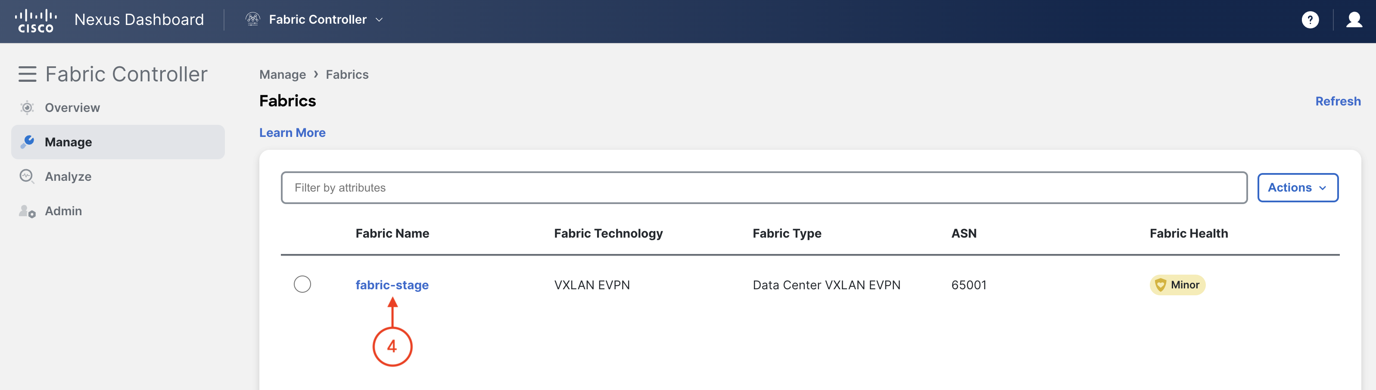The image size is (1376, 390).
Task: Go to Admin menu item
Action: 63,211
